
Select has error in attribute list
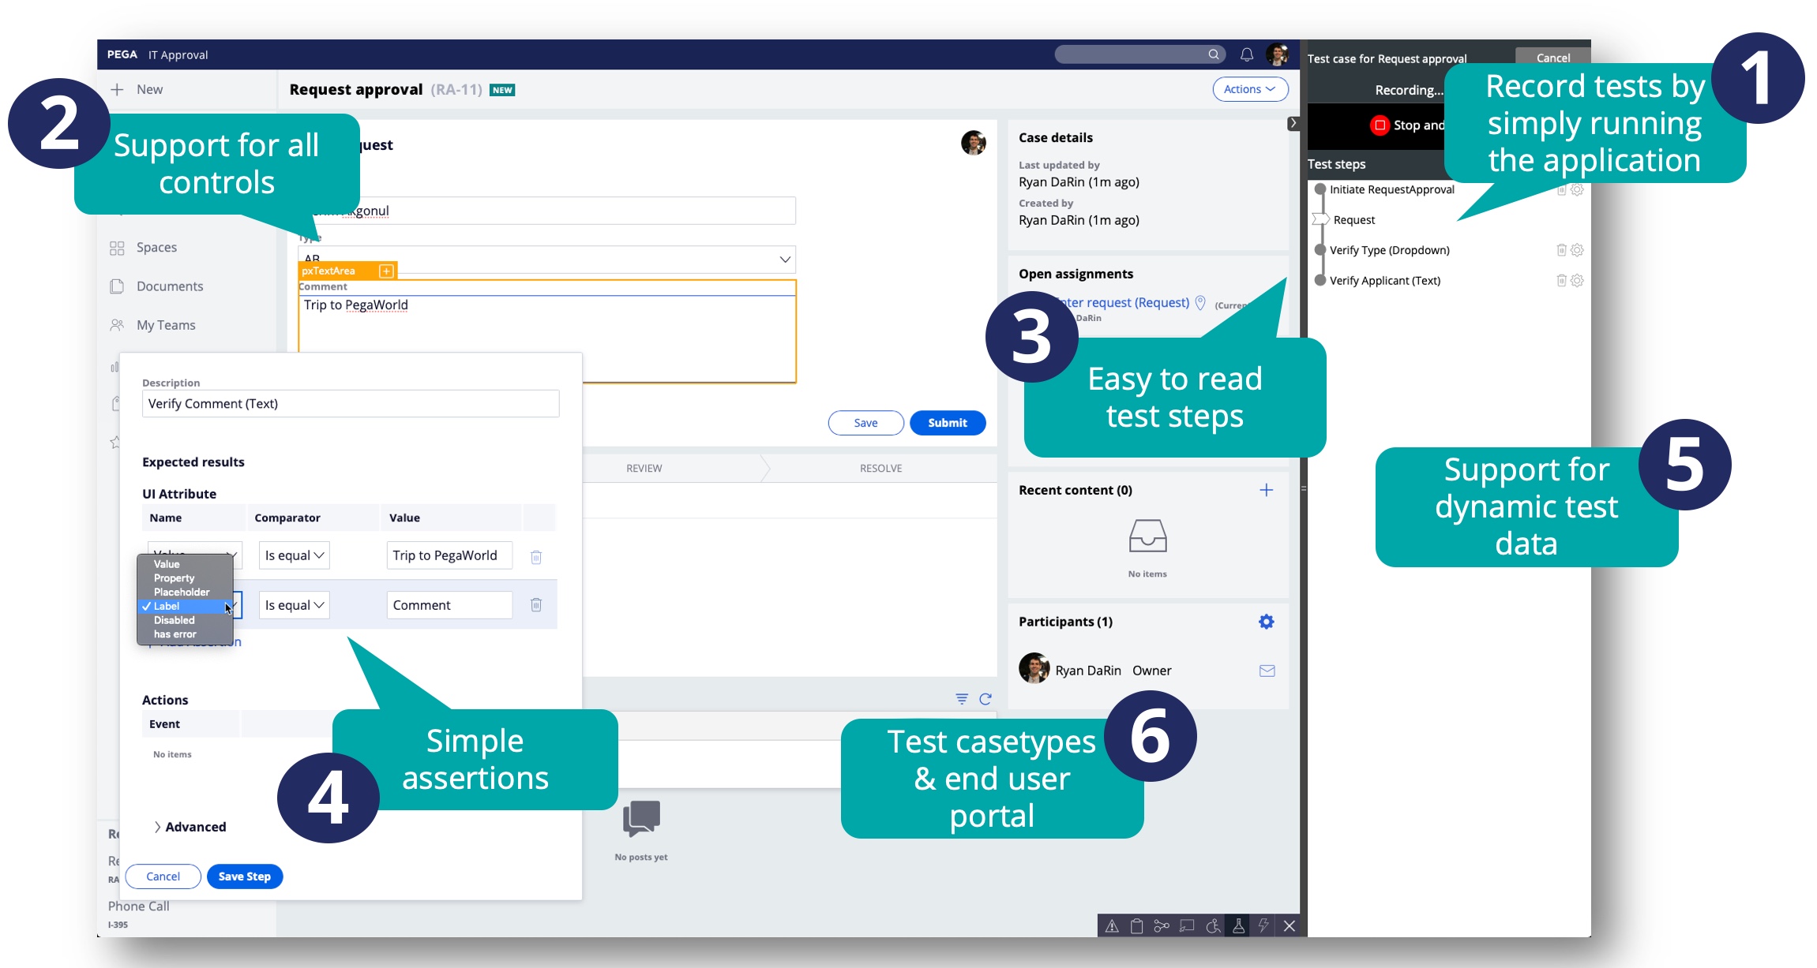[185, 634]
